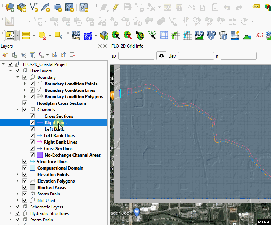Uncheck the Left Bank layer checkbox
The image size is (271, 225).
32,129
